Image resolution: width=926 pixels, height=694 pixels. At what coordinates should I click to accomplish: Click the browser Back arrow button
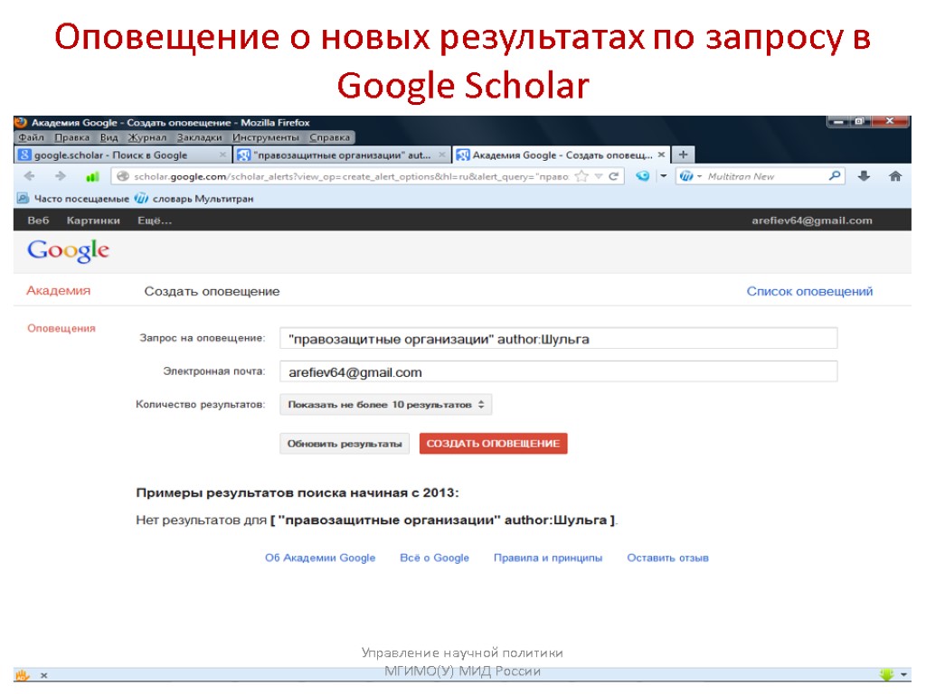click(29, 176)
